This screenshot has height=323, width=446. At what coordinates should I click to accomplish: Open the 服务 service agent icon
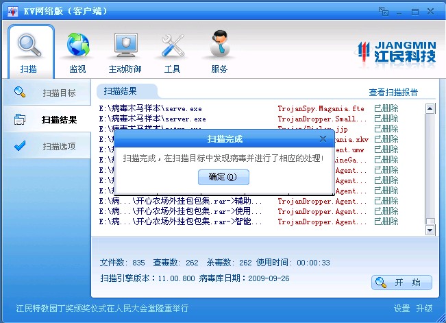pos(220,43)
